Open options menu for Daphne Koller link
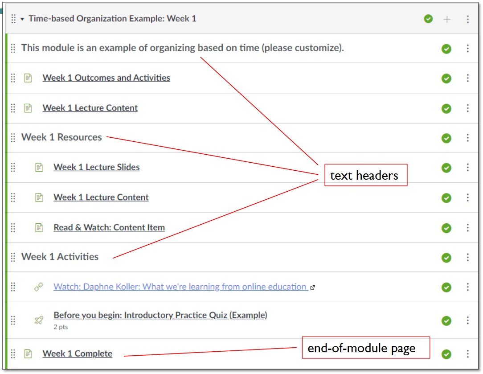This screenshot has width=483, height=374. tap(467, 287)
